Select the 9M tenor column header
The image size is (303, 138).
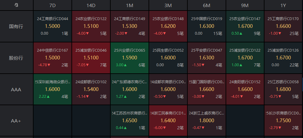point(245,5)
